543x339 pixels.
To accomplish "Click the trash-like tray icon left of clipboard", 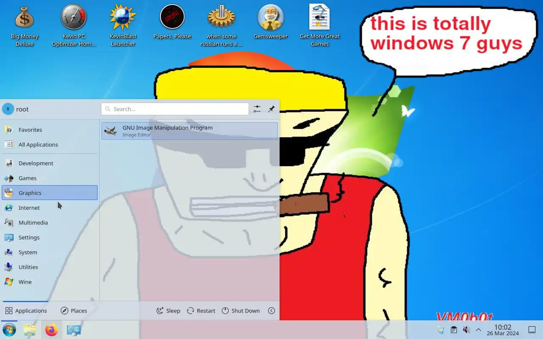I will click(x=441, y=330).
